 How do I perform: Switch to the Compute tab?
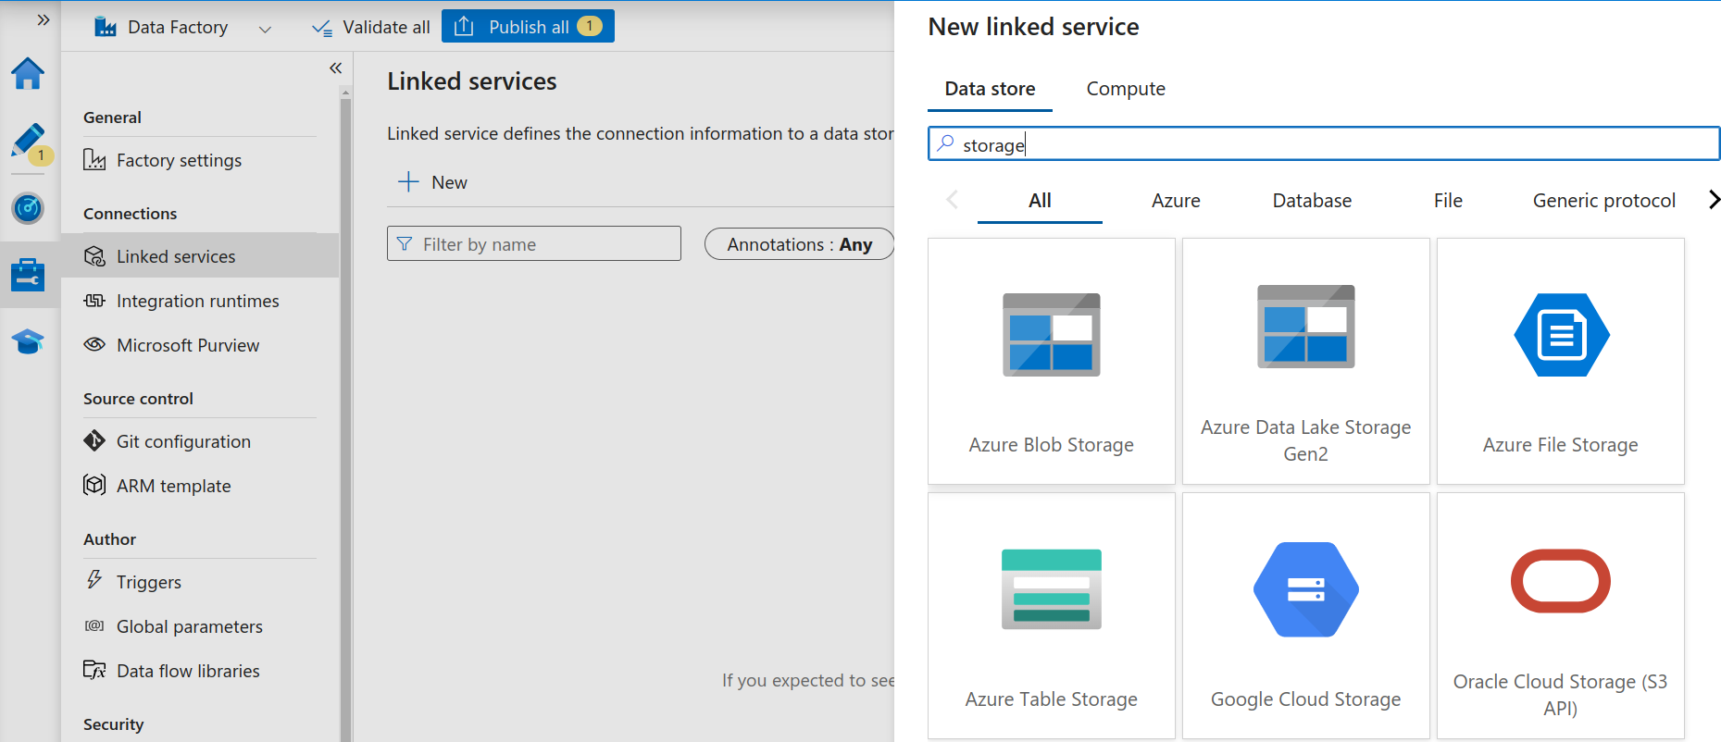coord(1126,89)
